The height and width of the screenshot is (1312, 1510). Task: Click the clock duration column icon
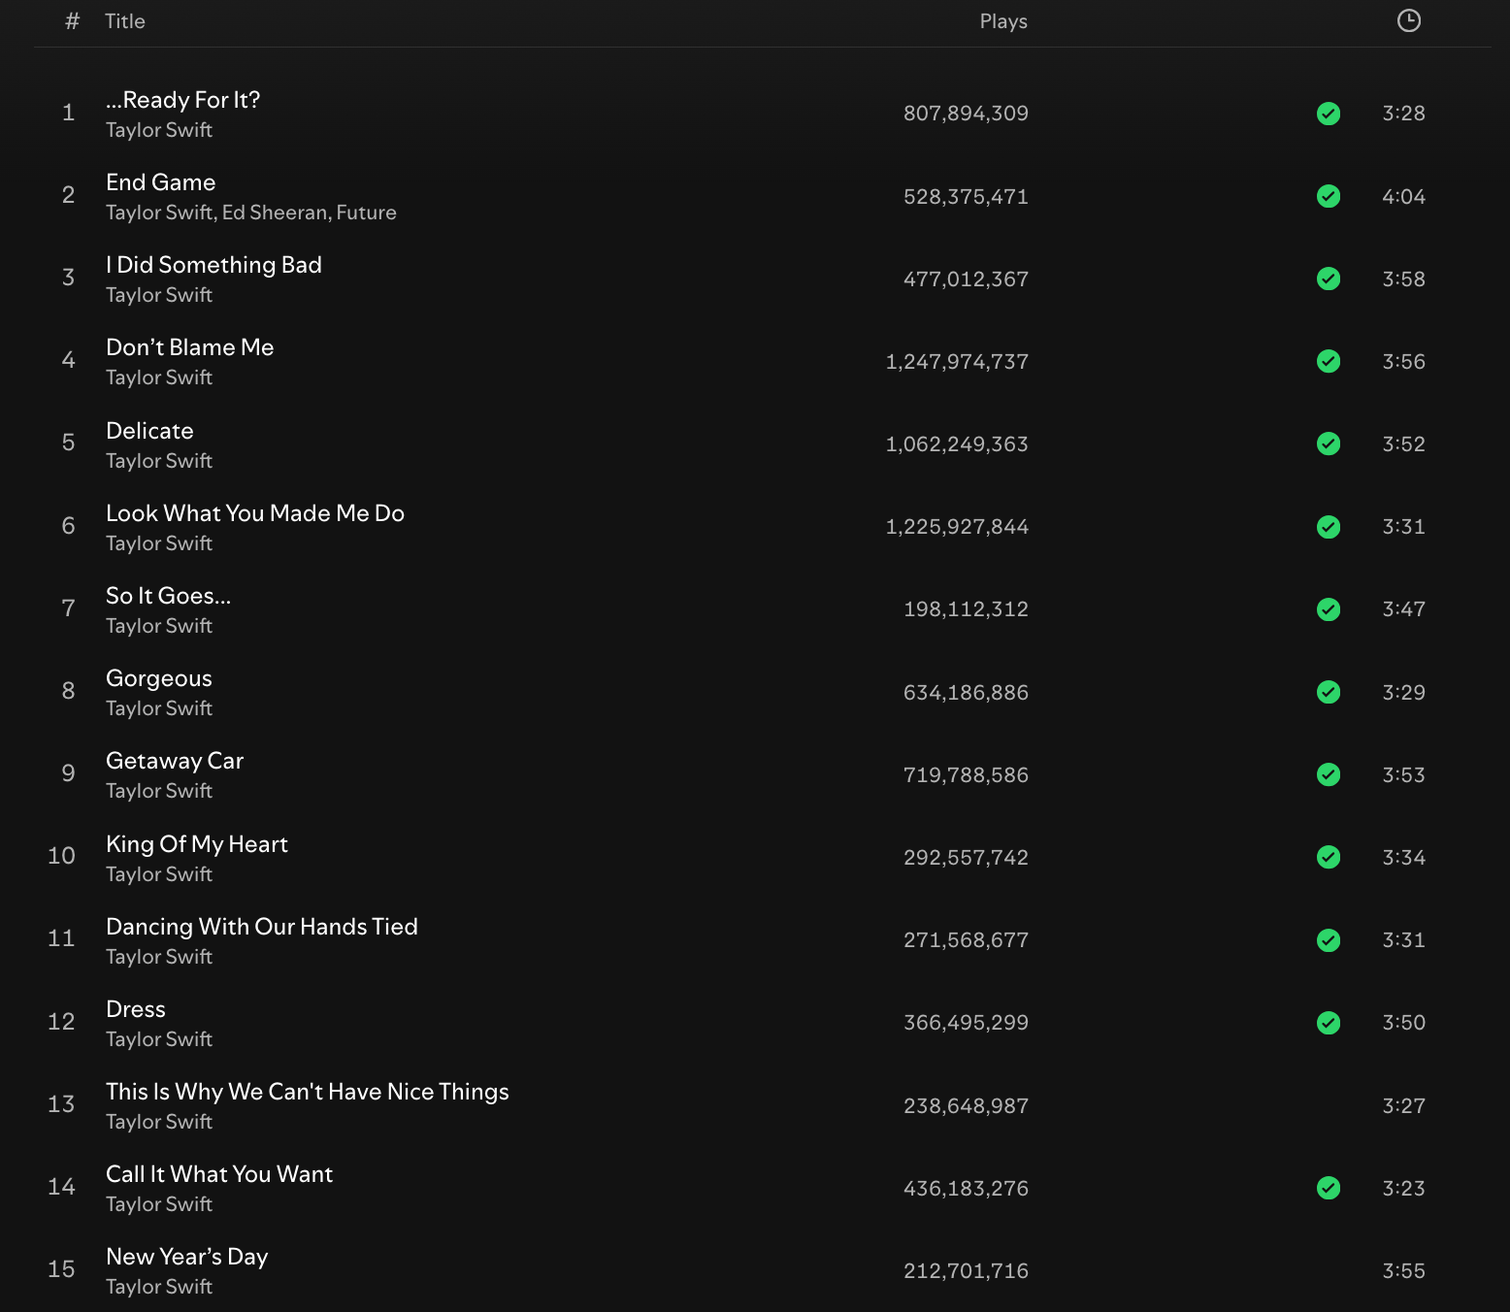1408,20
